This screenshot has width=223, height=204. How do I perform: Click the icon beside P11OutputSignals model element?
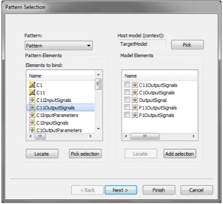135,108
